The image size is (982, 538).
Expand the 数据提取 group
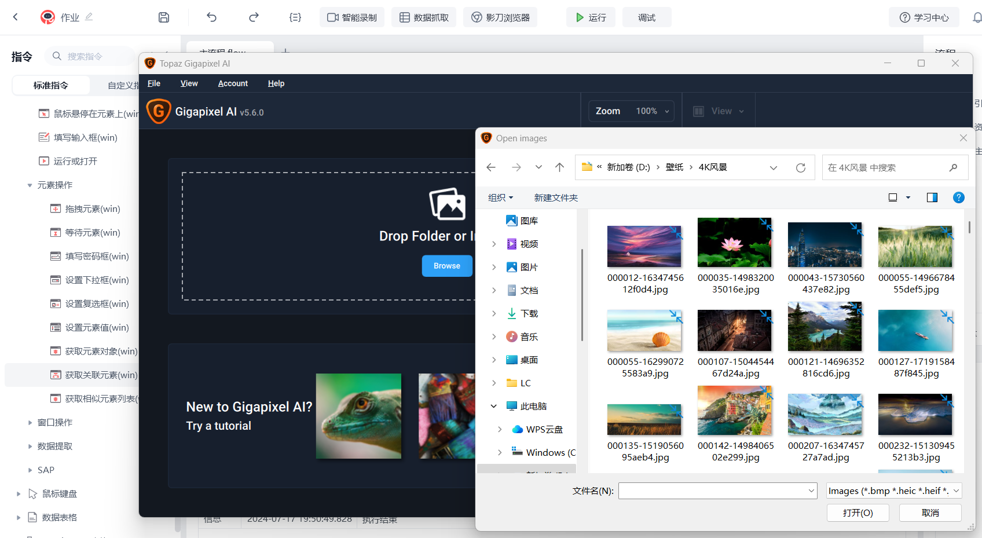coord(30,446)
